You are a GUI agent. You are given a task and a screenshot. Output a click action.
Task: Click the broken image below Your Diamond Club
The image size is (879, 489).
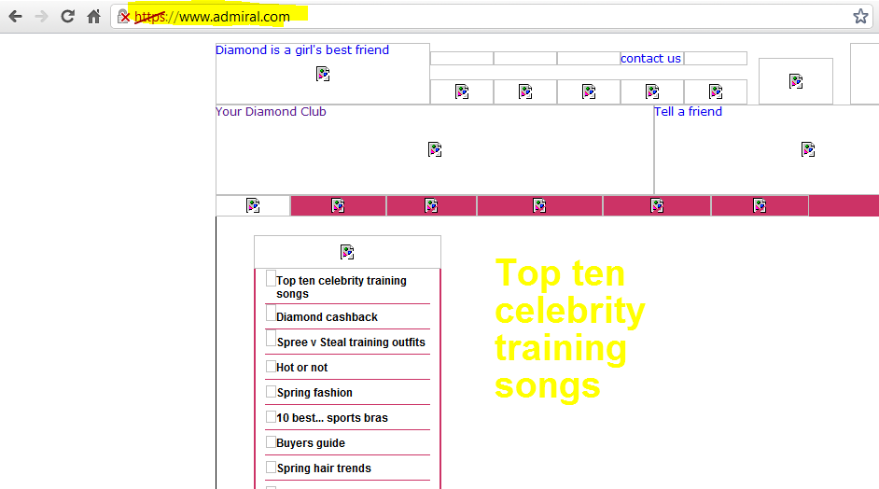(435, 149)
